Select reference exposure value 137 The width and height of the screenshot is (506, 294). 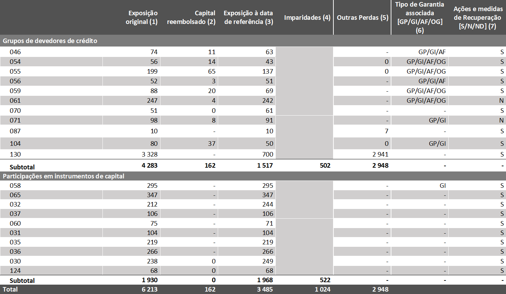[267, 71]
